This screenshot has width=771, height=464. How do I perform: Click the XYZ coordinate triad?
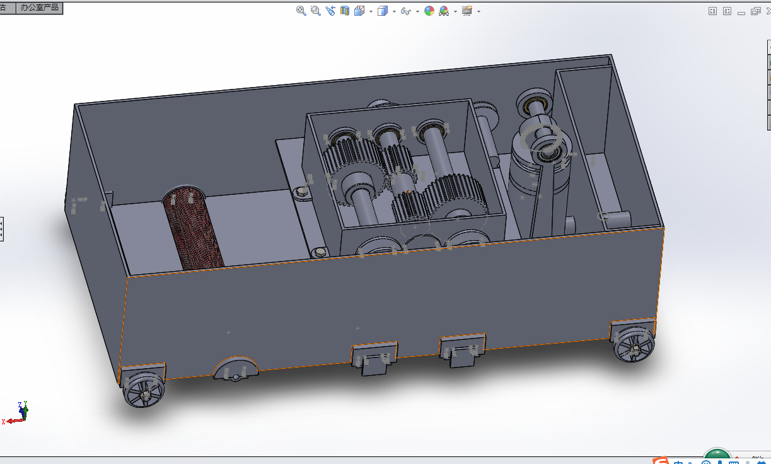[x=20, y=413]
